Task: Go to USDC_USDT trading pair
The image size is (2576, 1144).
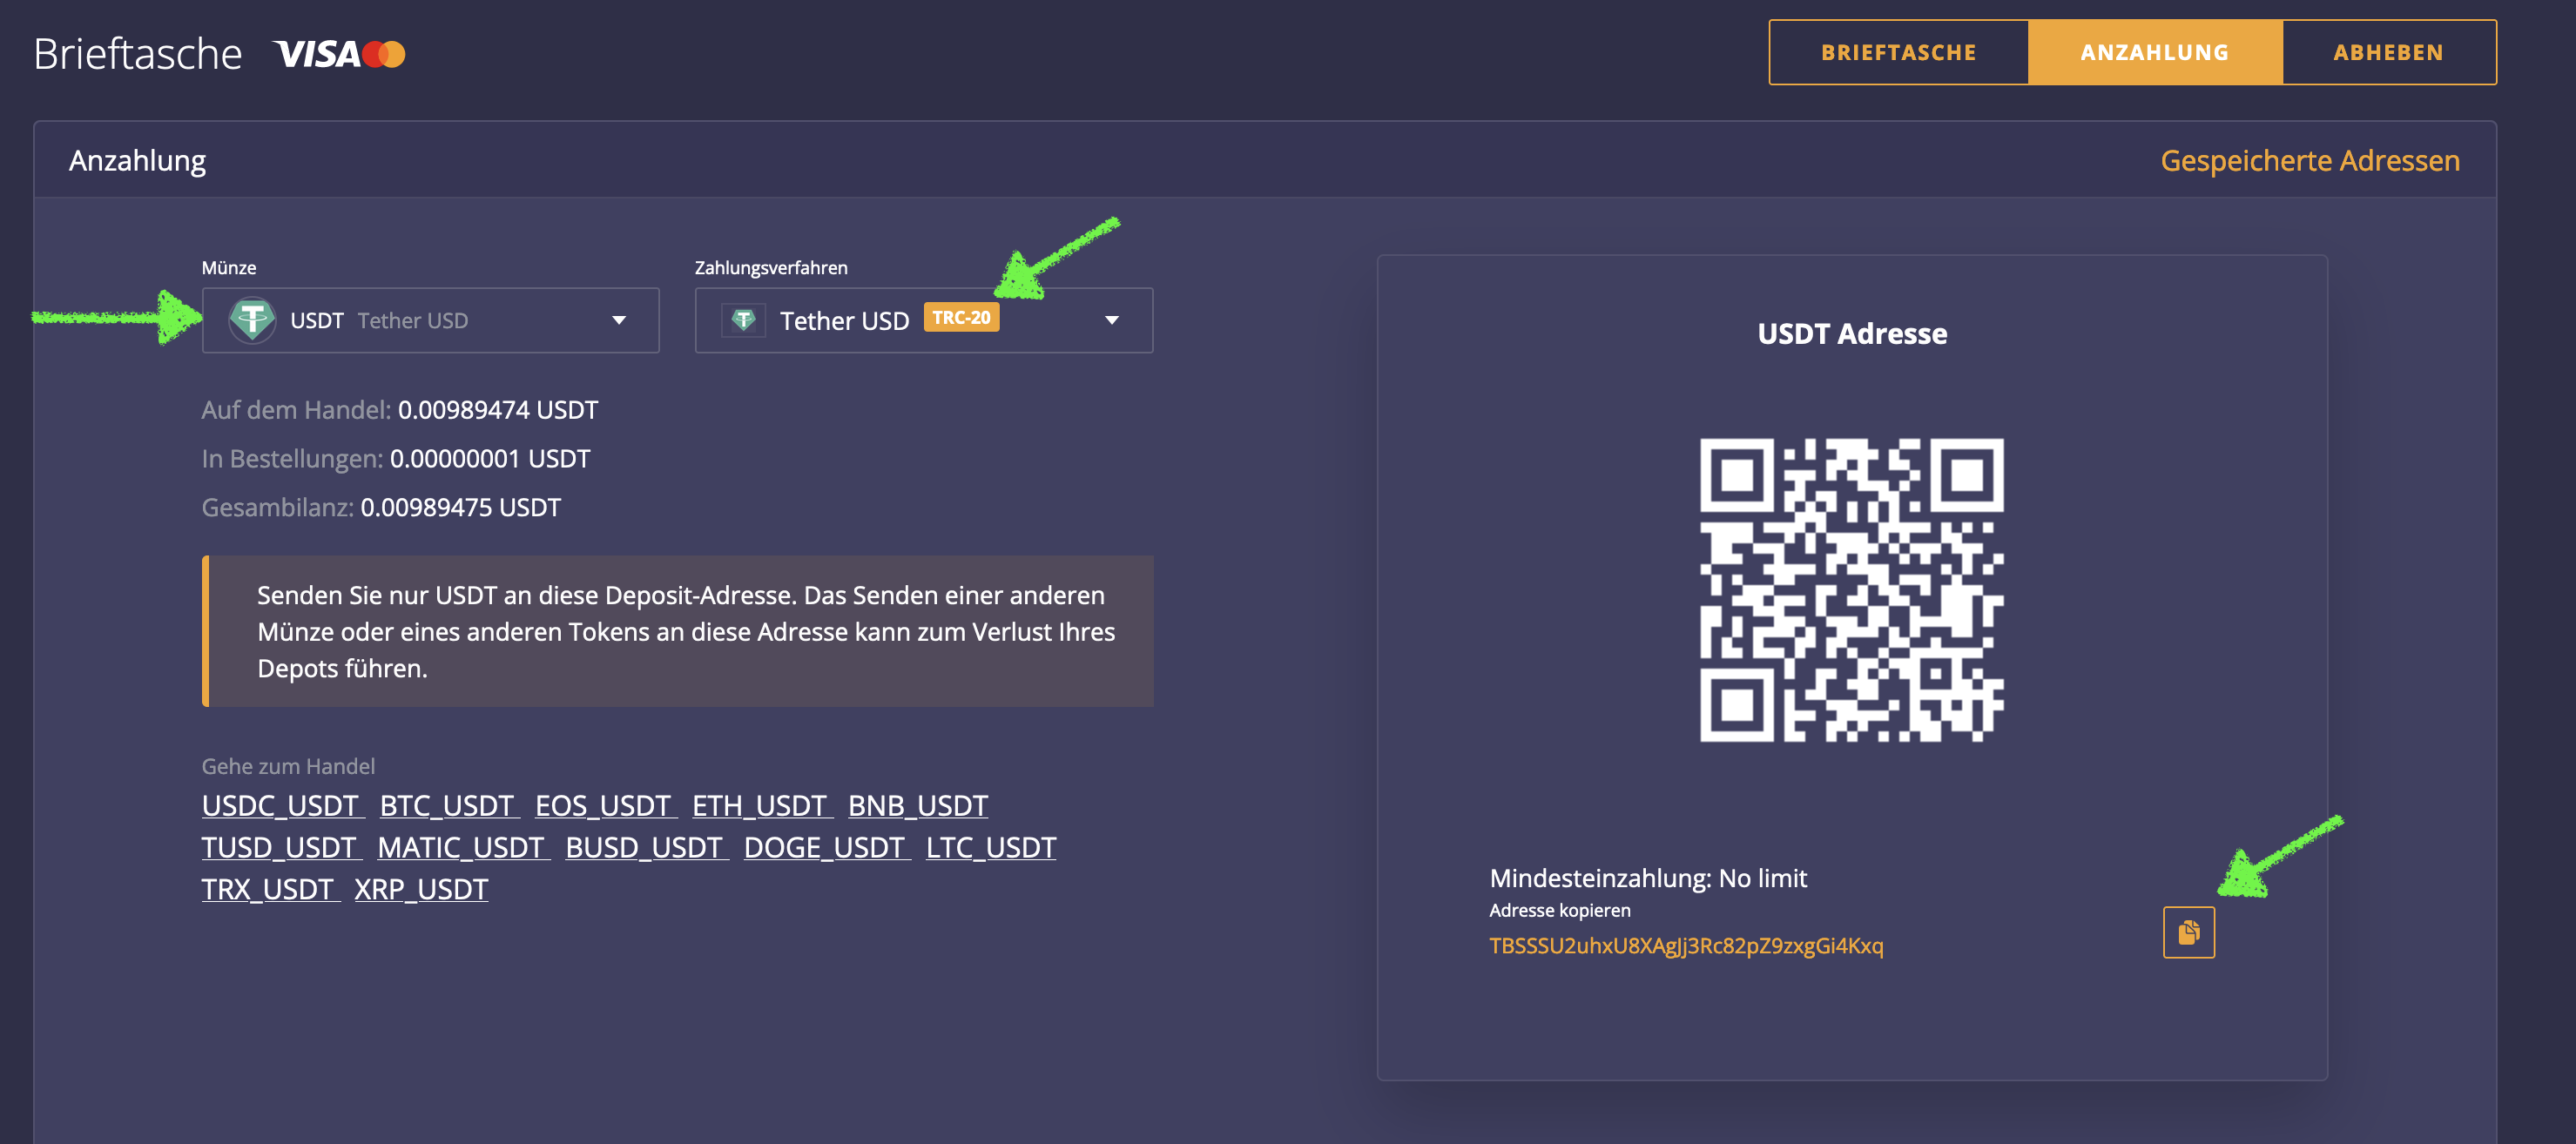Action: 281,805
